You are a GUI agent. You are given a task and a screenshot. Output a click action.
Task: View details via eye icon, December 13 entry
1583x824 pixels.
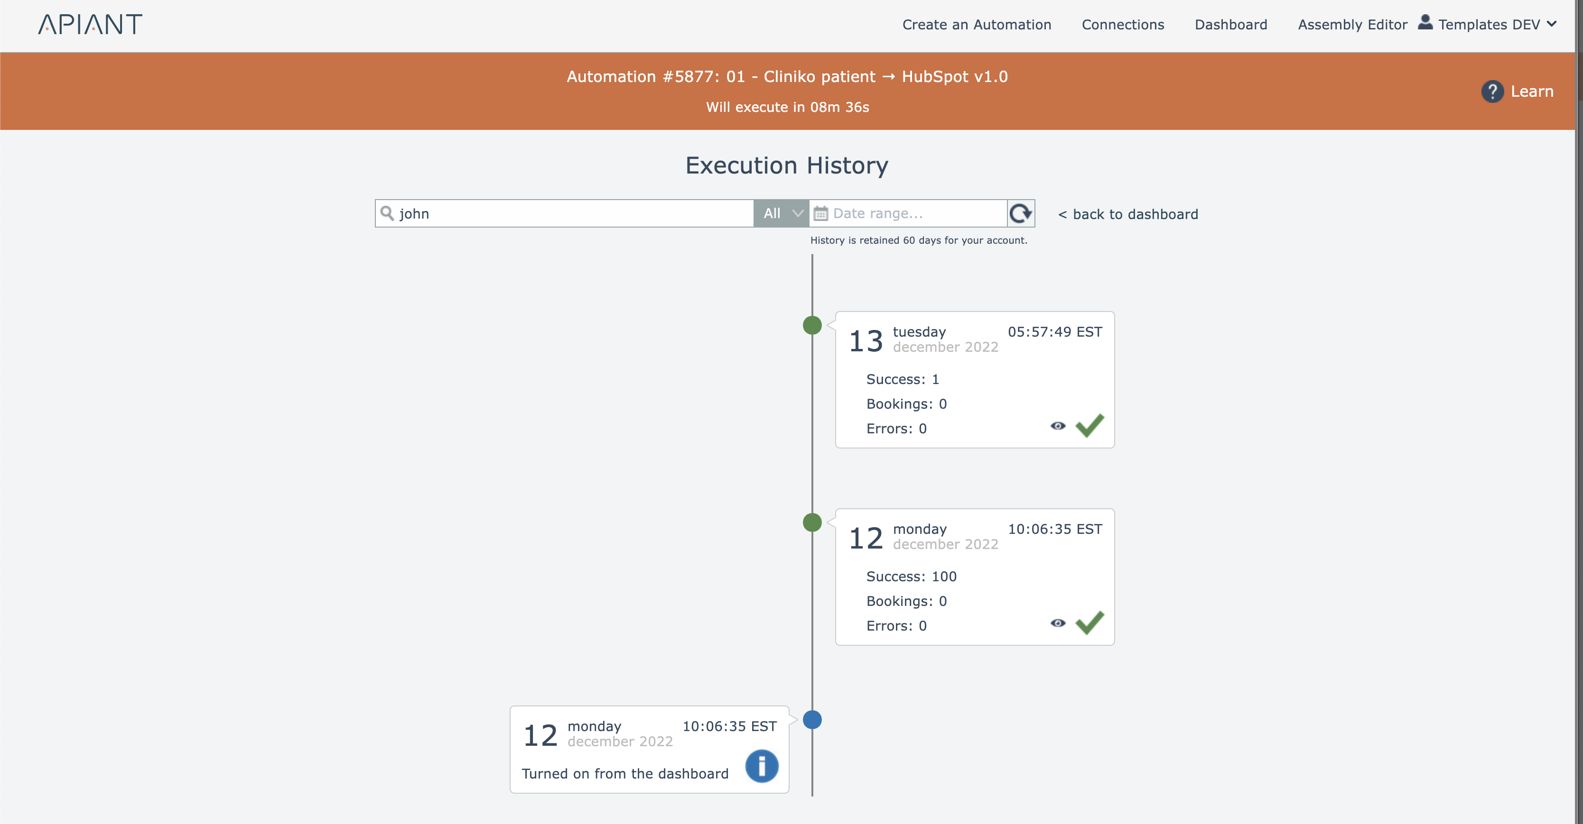click(x=1058, y=425)
